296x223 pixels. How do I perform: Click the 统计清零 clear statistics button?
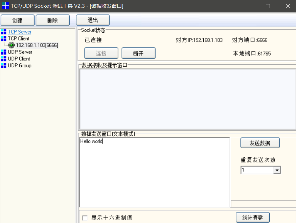pos(252,217)
